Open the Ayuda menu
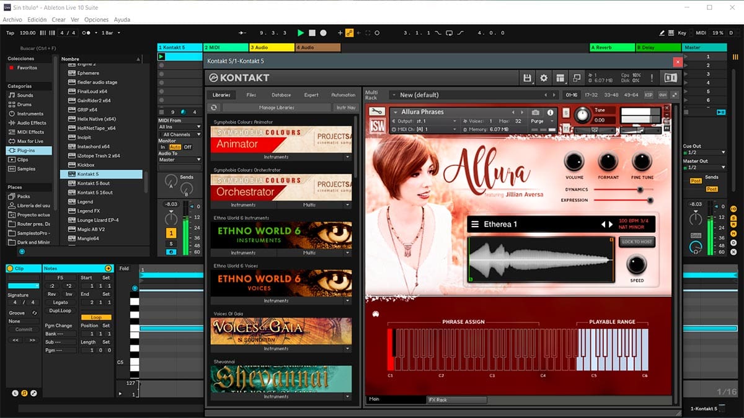The image size is (744, 418). (x=122, y=20)
